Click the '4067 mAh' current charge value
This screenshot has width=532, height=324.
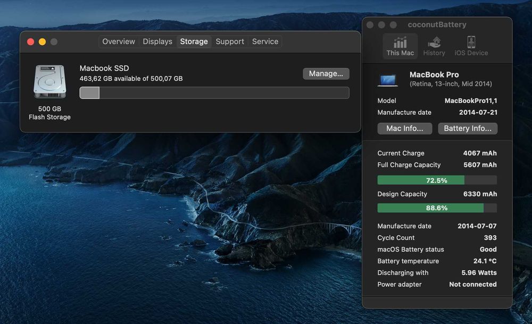pyautogui.click(x=480, y=153)
